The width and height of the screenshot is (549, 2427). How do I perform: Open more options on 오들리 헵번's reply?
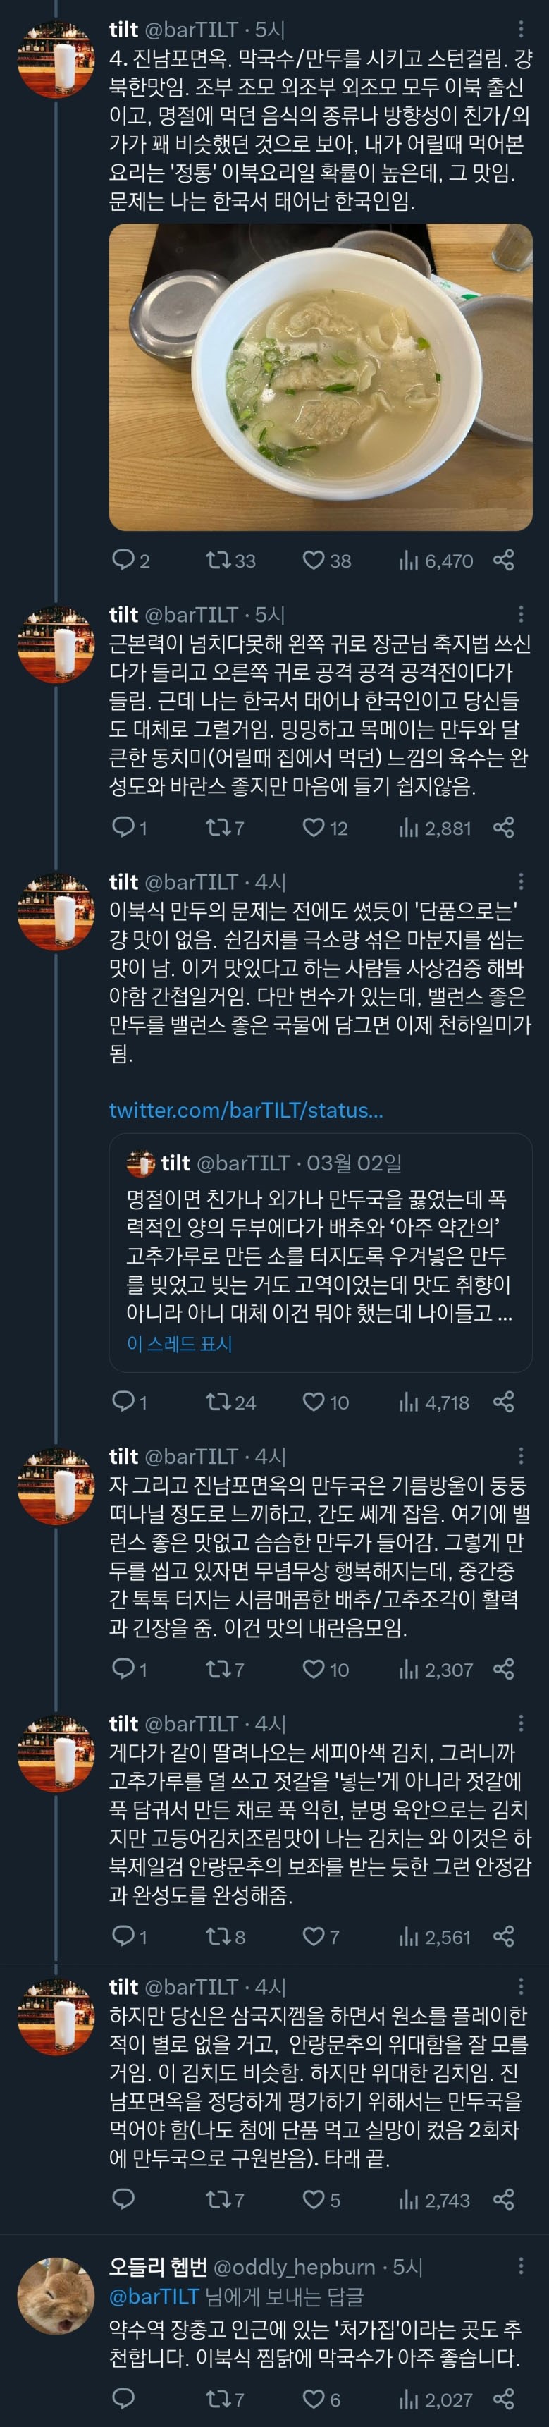click(x=521, y=2266)
